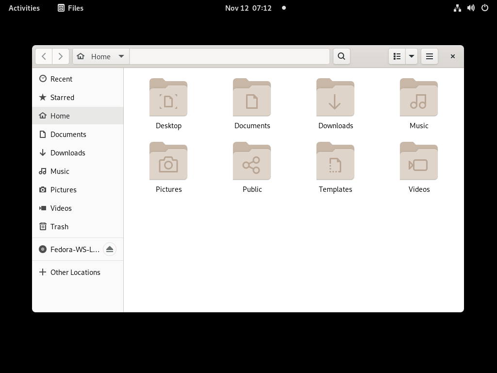Open the view options dropdown arrow
The image size is (497, 373).
coord(412,56)
